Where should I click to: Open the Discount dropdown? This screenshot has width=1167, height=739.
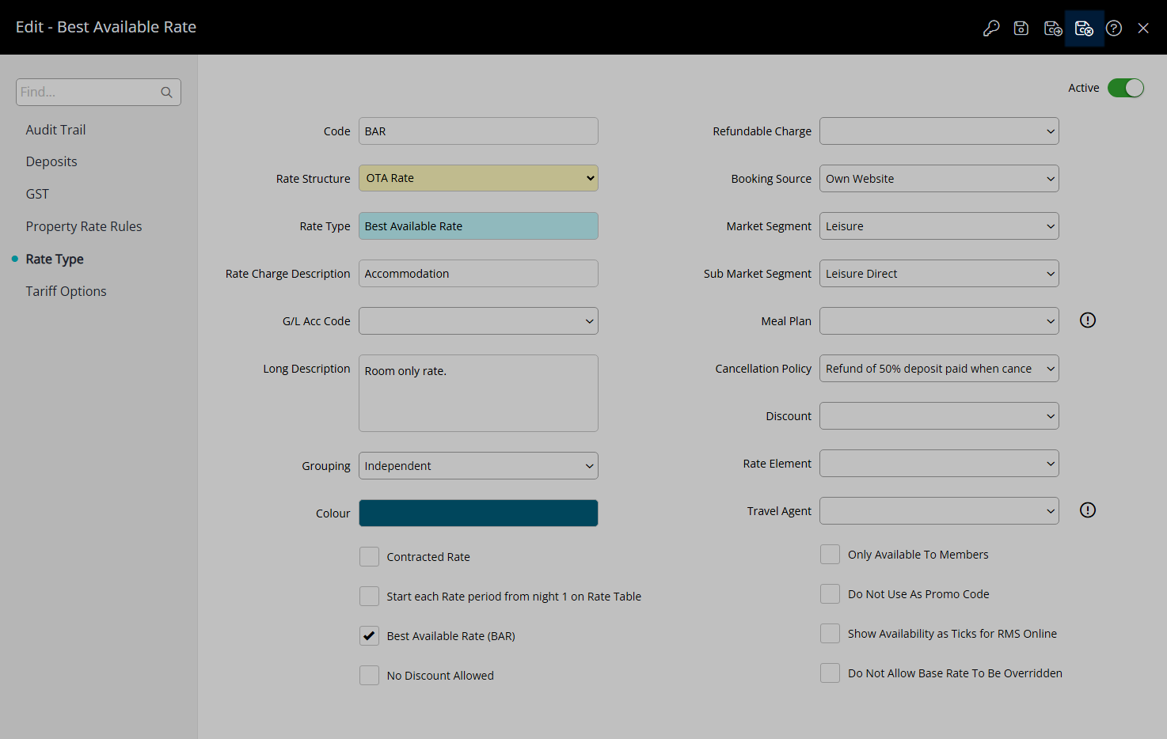point(939,416)
